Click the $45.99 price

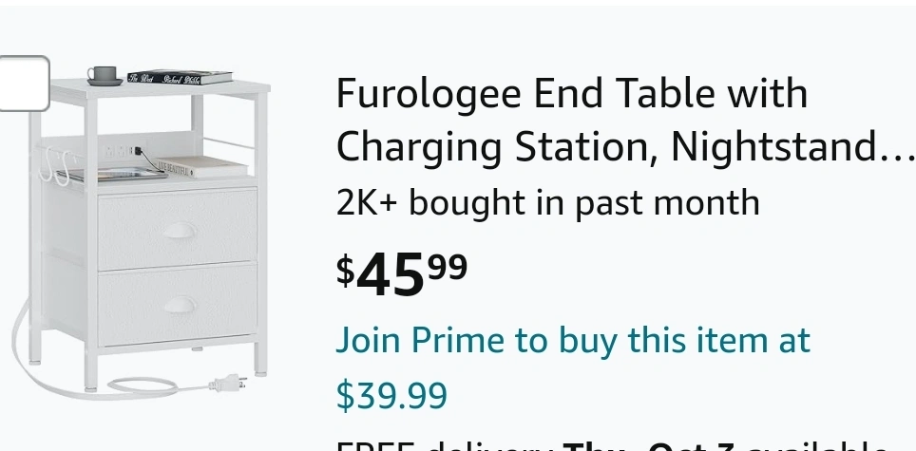pos(402,273)
